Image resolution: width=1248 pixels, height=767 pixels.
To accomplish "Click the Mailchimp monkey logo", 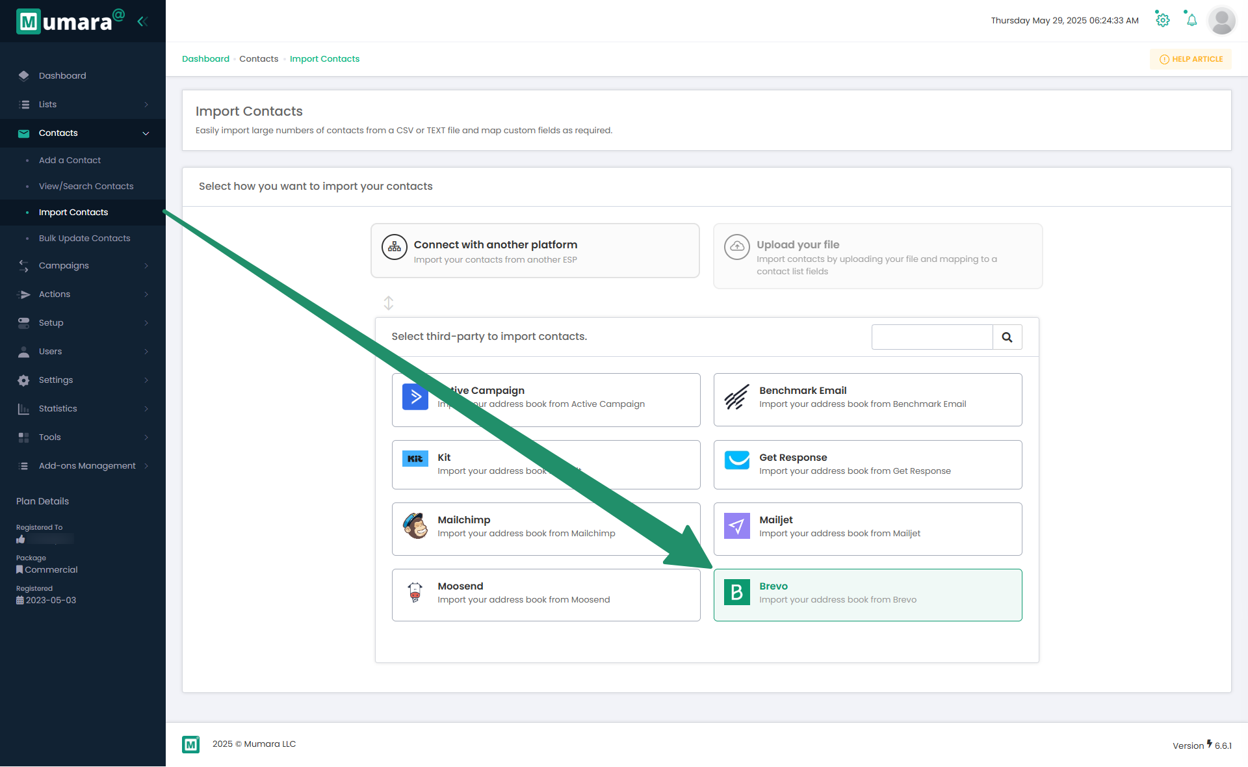I will [x=415, y=526].
